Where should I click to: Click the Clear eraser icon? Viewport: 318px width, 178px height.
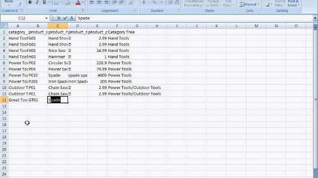click(x=267, y=4)
